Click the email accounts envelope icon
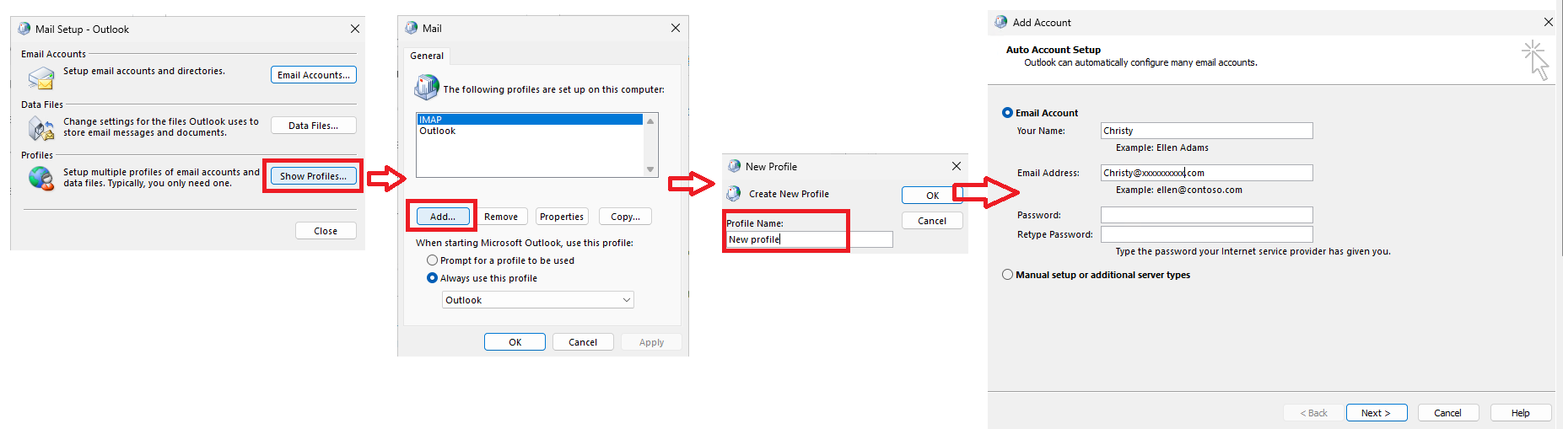The image size is (1563, 429). 40,78
